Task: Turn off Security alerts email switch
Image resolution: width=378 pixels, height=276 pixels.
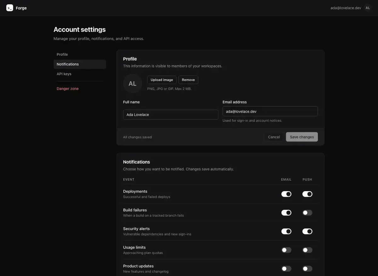Action: pos(286,232)
